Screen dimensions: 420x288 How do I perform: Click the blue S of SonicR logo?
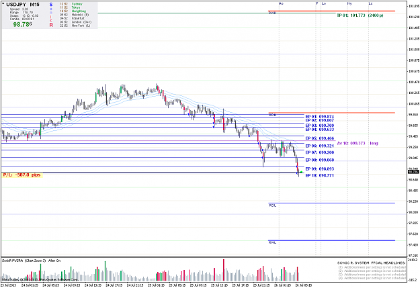click(51, 5)
